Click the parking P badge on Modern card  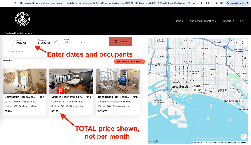click(60, 91)
